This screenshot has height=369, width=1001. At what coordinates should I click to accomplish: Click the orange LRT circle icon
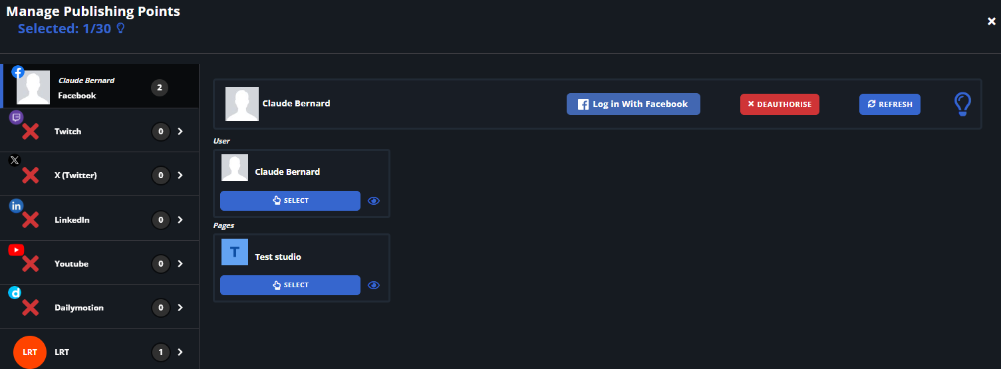click(30, 352)
